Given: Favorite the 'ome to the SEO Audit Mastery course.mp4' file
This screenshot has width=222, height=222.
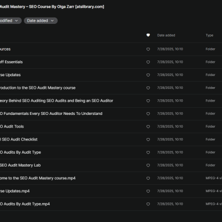Looking at the screenshot, I should pos(148,178).
